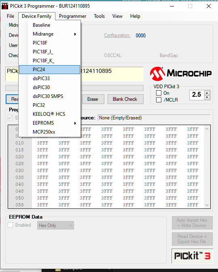
Task: Expand the EEPROMS submenu arrow
Action: [75, 123]
